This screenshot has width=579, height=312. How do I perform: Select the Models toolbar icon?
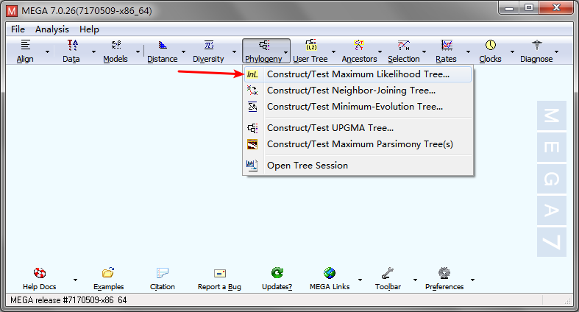coord(116,45)
